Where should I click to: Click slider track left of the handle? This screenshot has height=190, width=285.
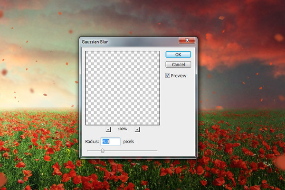[93, 151]
